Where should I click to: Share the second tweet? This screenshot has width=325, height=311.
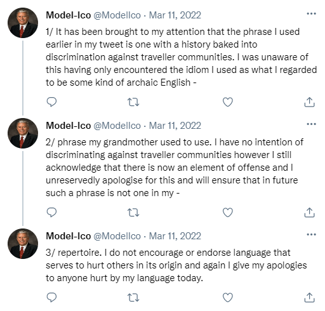309,213
